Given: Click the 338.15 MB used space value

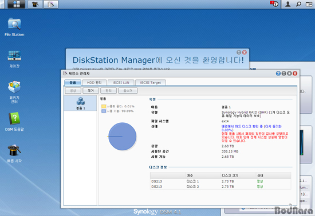Looking at the screenshot, I should 230,151.
